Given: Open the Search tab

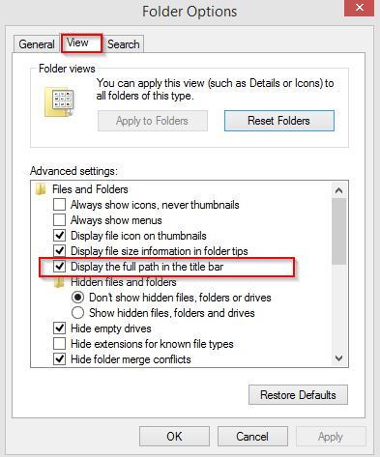Looking at the screenshot, I should pyautogui.click(x=124, y=44).
